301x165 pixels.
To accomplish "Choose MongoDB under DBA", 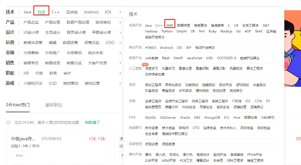I will tap(212, 117).
